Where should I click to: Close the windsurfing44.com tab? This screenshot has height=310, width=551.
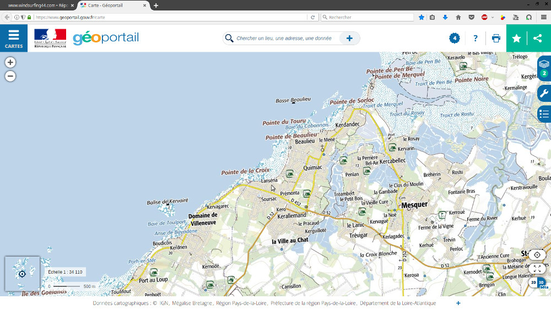pos(72,6)
